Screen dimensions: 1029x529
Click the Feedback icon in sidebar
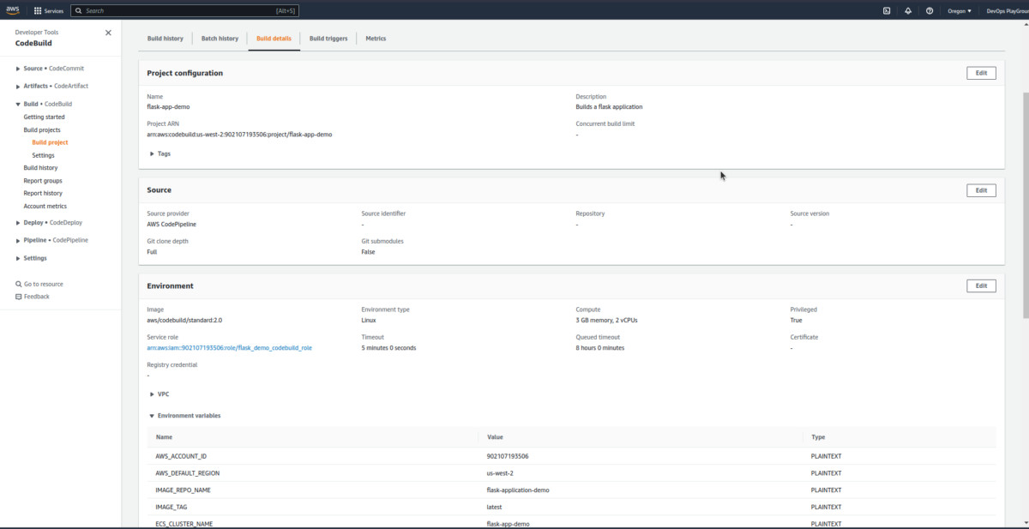click(x=19, y=297)
